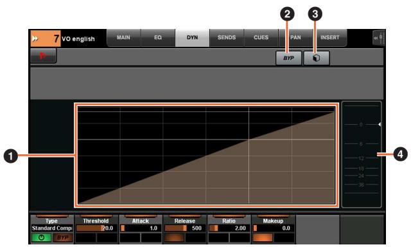Toggle the orange button under Release
The height and width of the screenshot is (247, 411).
[174, 237]
